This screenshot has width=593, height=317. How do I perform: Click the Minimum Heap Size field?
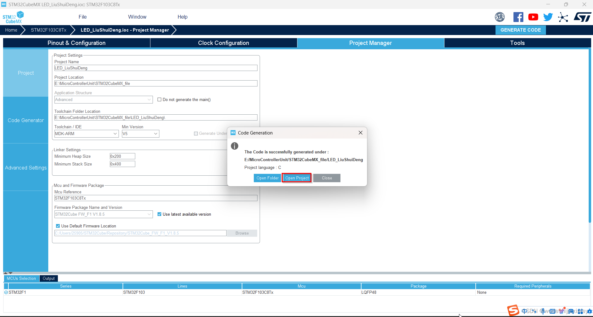123,156
